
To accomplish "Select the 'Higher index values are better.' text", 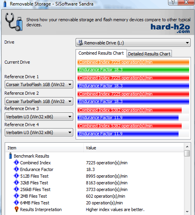I will [115, 209].
